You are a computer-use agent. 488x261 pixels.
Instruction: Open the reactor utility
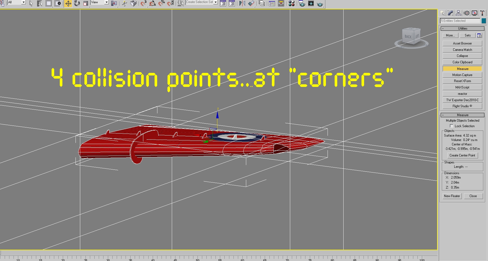pos(462,94)
